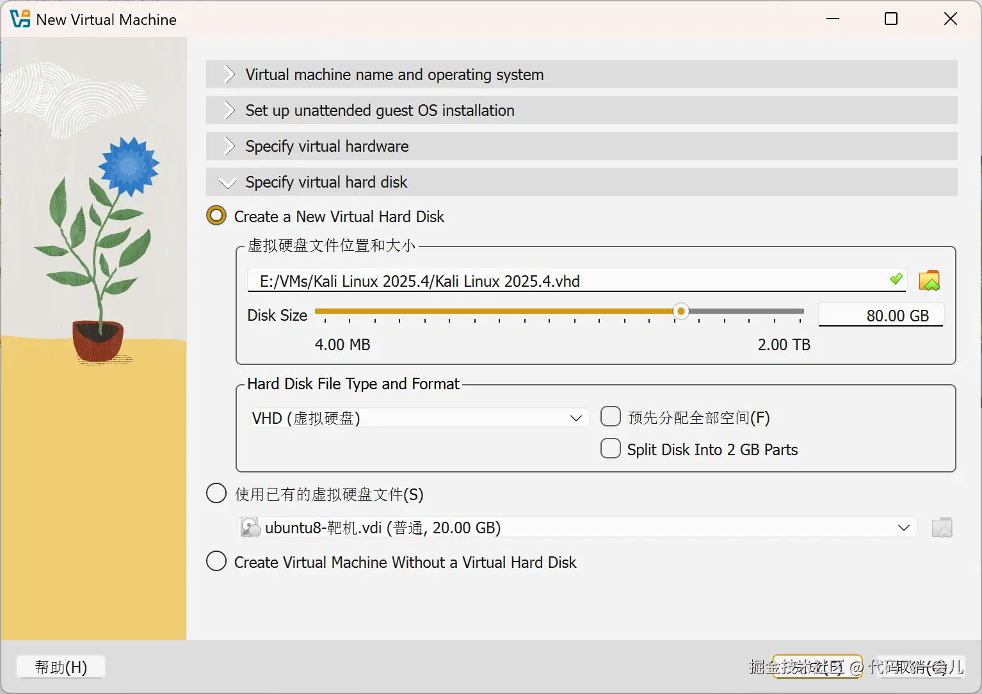Expand Set up unattended guest OS installation

[x=581, y=110]
